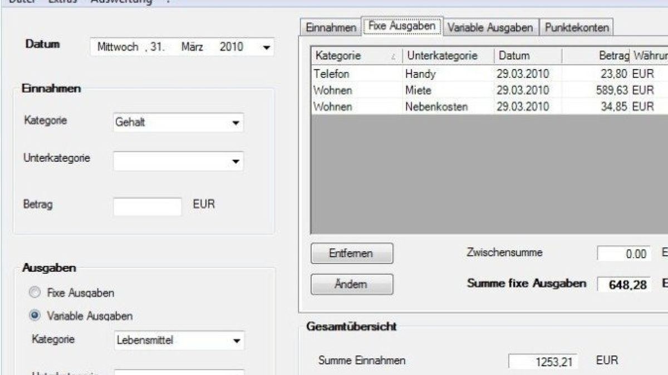
Task: Open the Datum date picker dropdown
Action: [x=266, y=47]
